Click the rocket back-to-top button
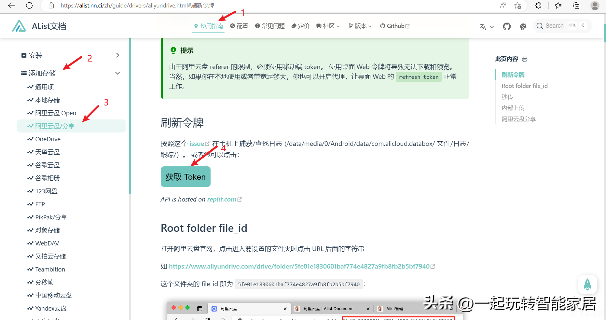 tap(587, 284)
